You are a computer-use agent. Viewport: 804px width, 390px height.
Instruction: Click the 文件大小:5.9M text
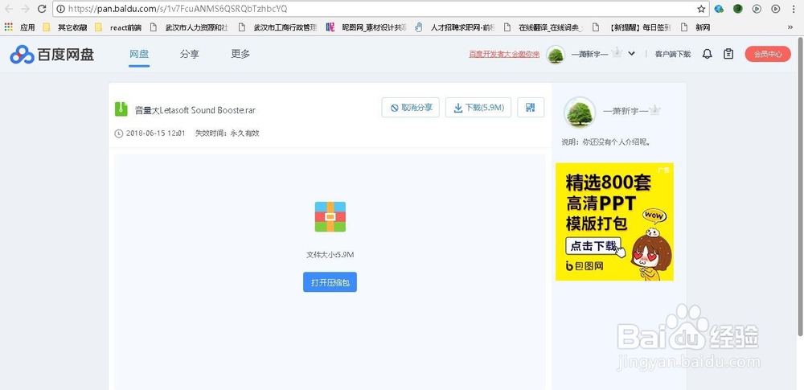(x=330, y=255)
